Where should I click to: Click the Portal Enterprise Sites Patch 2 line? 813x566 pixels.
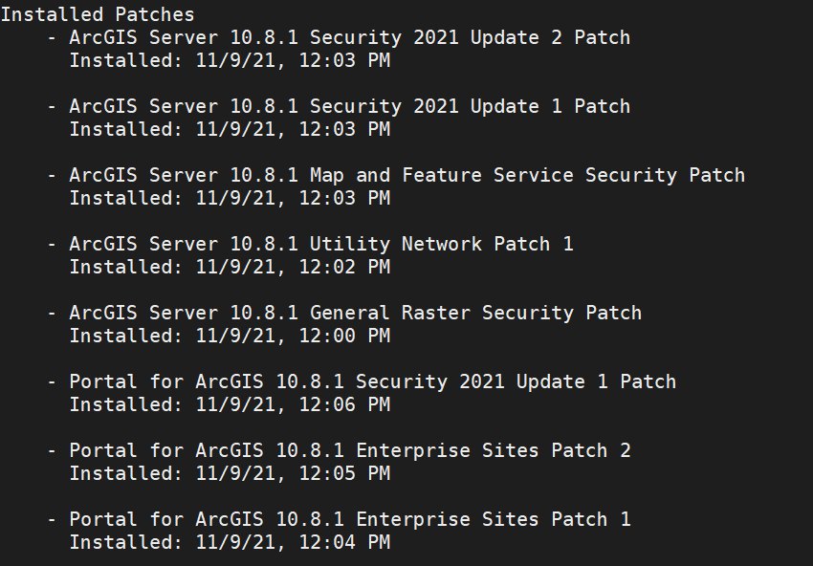[x=349, y=450]
